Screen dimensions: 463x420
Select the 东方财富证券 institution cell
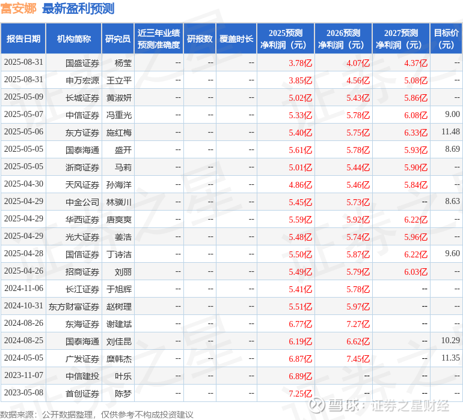tap(74, 307)
